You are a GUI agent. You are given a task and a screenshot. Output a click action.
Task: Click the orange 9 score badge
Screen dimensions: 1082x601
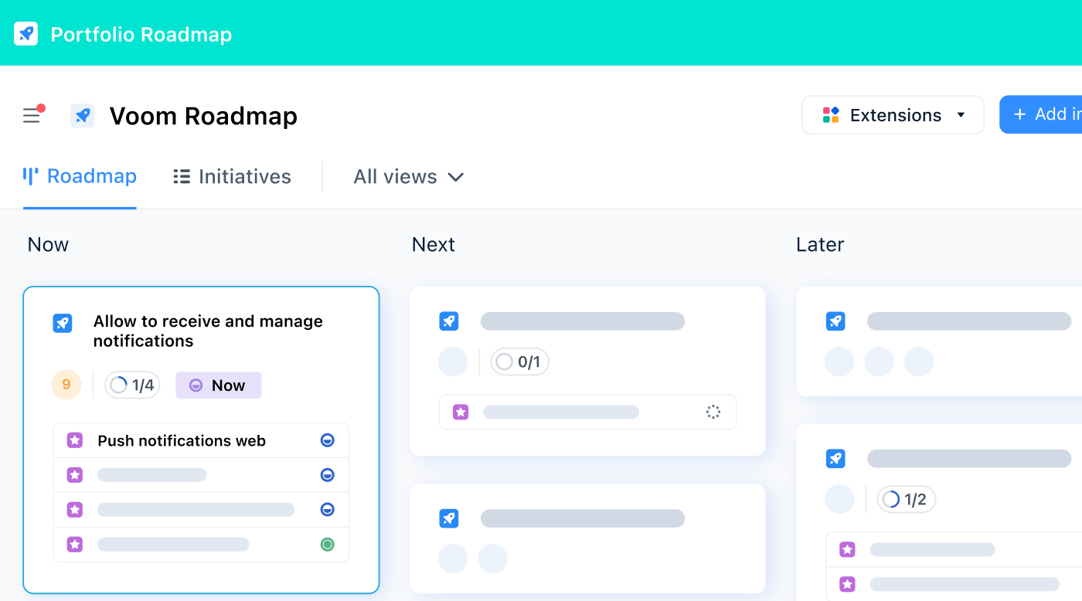tap(66, 385)
